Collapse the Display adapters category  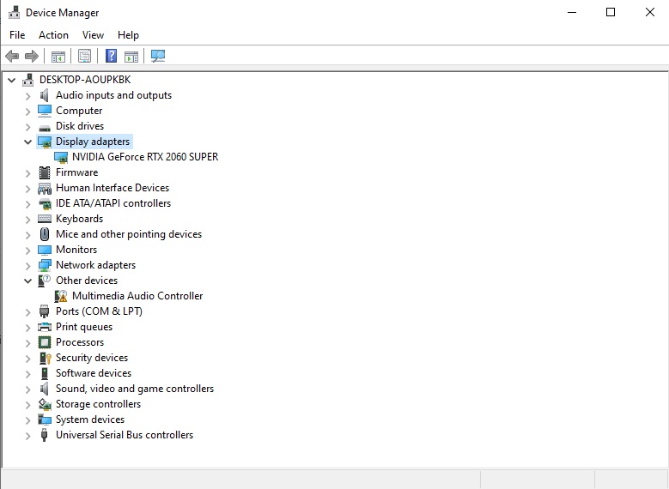pyautogui.click(x=28, y=142)
